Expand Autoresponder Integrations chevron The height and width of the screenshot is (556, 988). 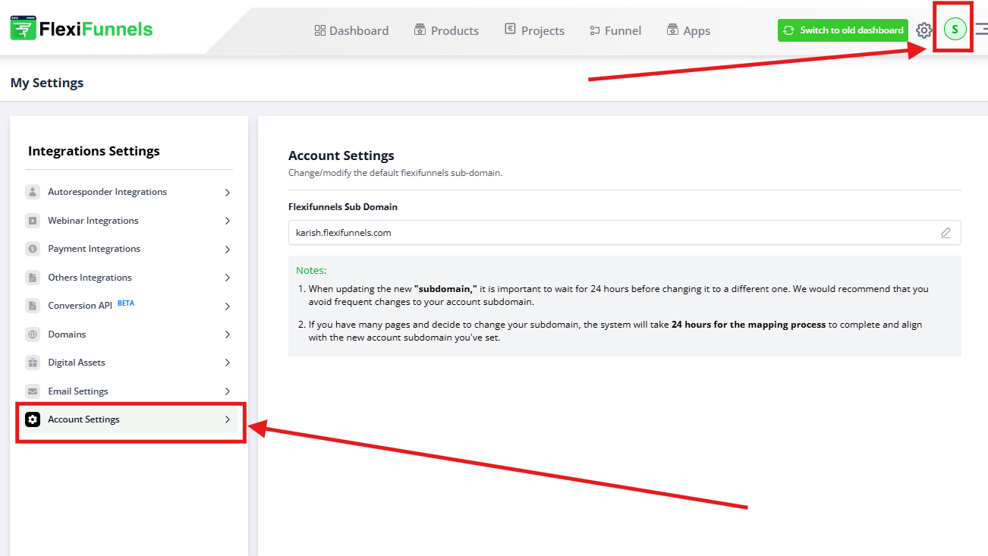pos(227,193)
